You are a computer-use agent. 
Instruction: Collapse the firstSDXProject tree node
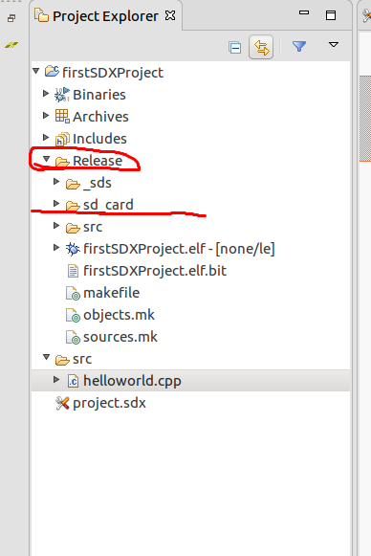pos(35,71)
